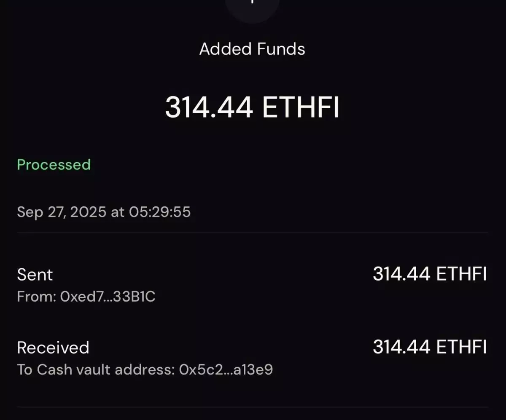Open the Received row label

[x=53, y=348]
